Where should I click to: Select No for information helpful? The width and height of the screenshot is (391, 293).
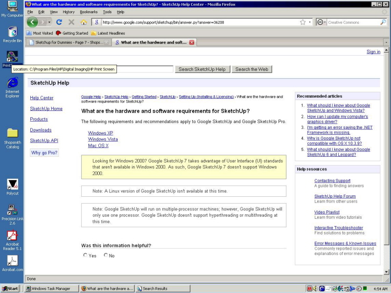tap(106, 255)
